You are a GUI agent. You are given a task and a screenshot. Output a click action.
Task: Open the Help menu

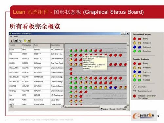(16, 36)
